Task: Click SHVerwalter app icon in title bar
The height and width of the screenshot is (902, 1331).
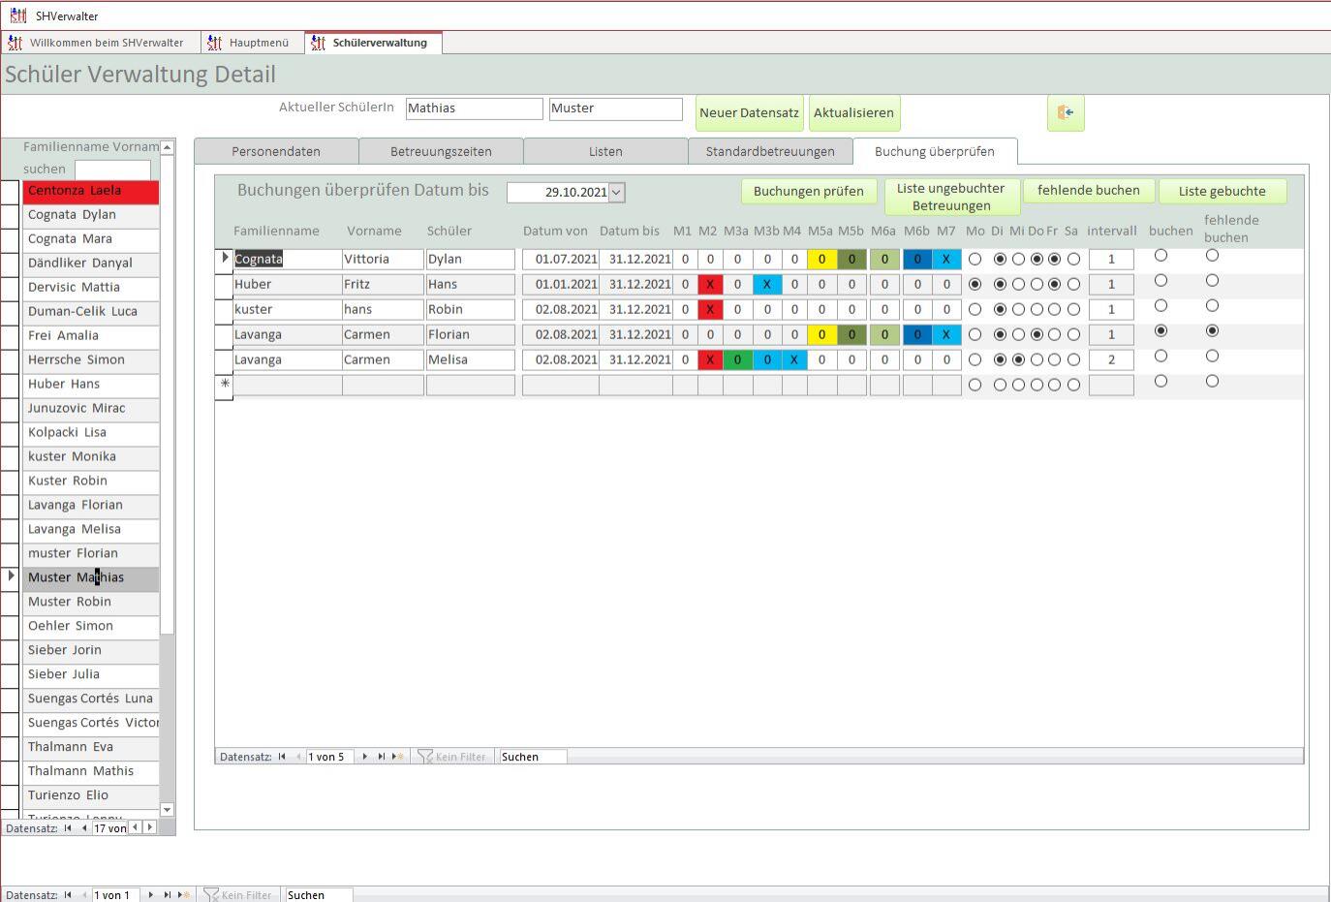Action: click(17, 16)
